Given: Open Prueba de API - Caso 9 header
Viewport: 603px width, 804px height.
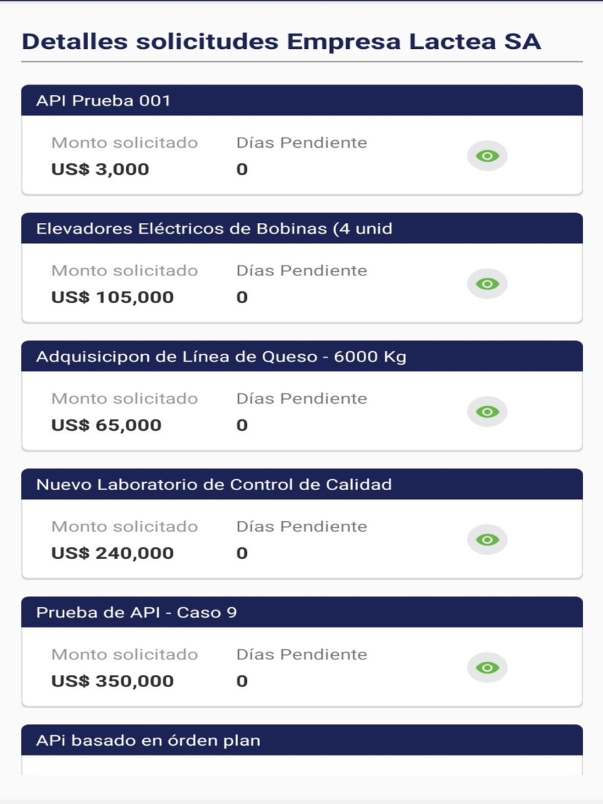Looking at the screenshot, I should click(302, 612).
